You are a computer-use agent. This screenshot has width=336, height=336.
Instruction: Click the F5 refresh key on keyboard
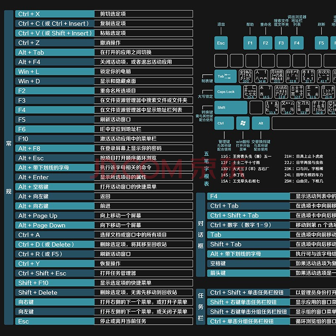tap(321, 43)
